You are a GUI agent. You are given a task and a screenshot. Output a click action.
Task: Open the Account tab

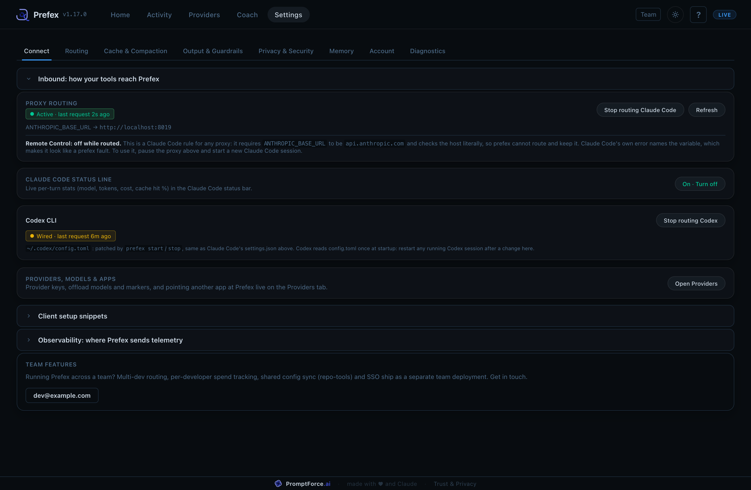pyautogui.click(x=382, y=51)
